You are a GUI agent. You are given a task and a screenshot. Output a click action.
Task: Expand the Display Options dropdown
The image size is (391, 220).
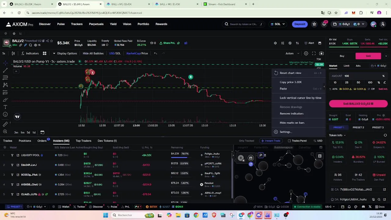coord(65,53)
